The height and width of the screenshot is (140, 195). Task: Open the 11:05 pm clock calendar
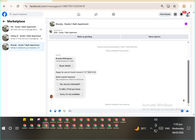pyautogui.click(x=178, y=128)
